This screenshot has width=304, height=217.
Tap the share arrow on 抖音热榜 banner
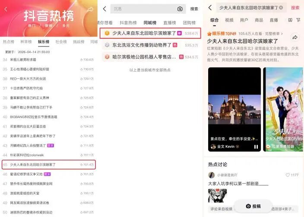[90, 9]
